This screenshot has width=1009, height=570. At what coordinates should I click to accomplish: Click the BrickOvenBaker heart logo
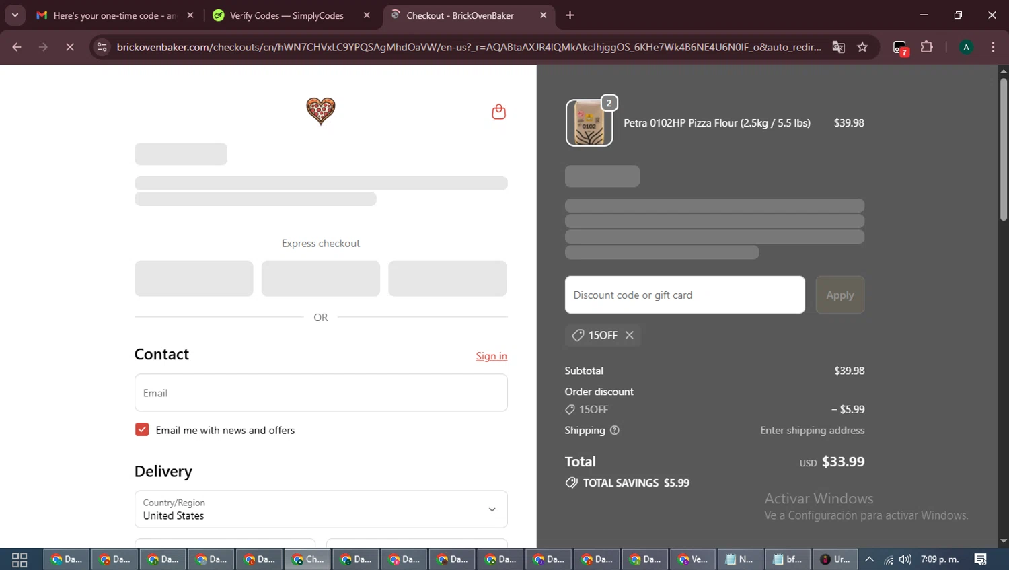[x=321, y=111]
